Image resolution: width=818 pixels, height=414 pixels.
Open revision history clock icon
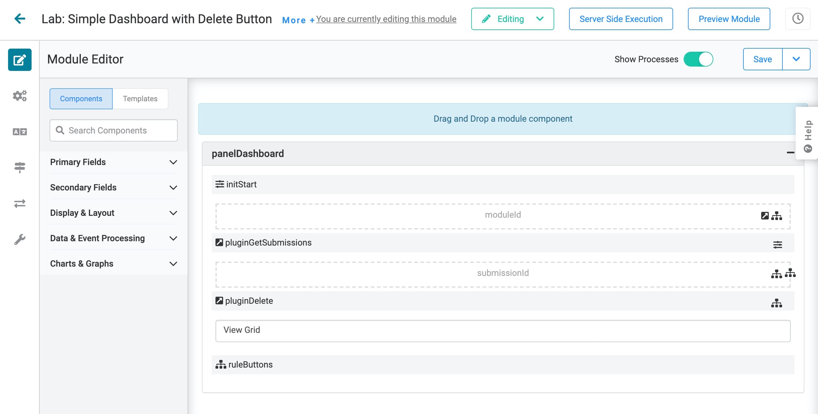[797, 19]
